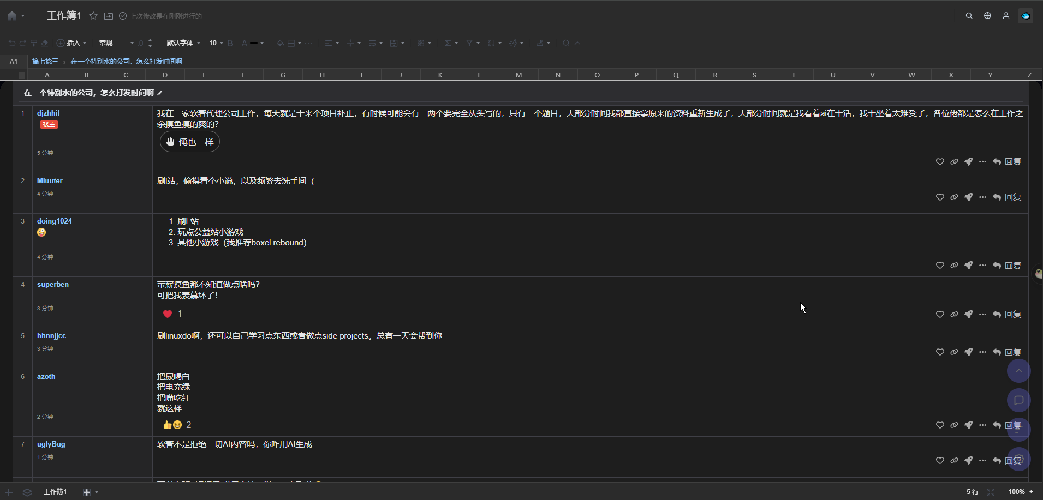Image resolution: width=1043 pixels, height=500 pixels.
Task: Open the sum function dropdown
Action: 451,43
